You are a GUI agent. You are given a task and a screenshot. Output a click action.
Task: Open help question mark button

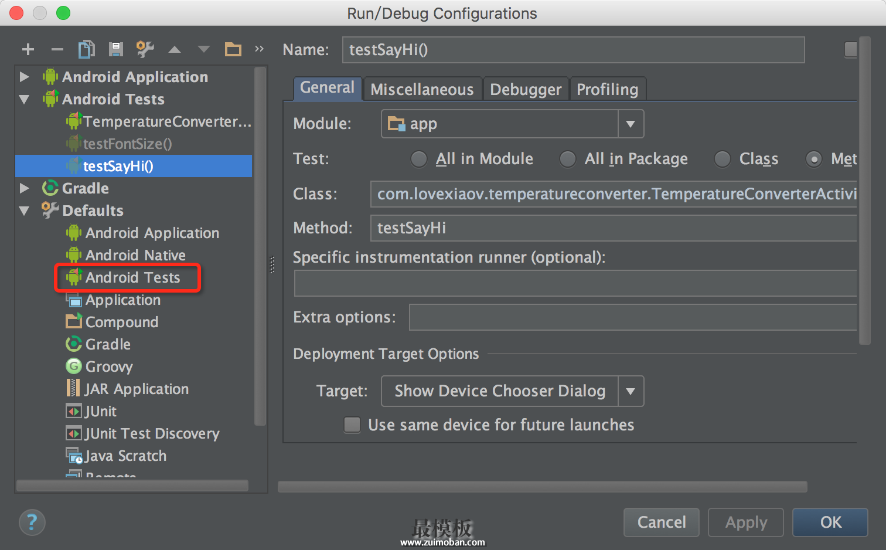point(32,522)
